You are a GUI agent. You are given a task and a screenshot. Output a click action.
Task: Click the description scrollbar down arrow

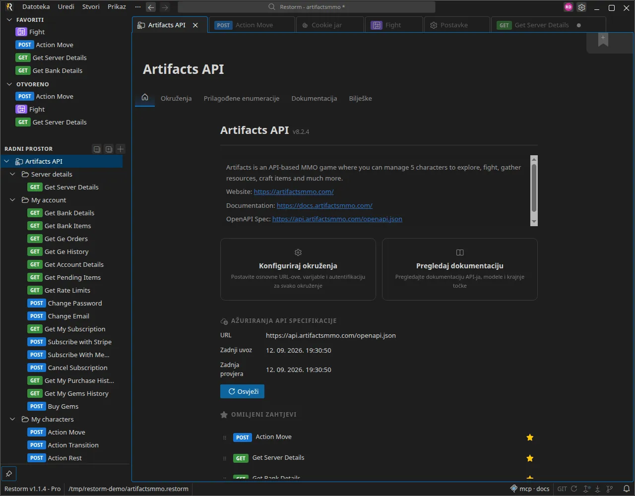click(x=534, y=222)
